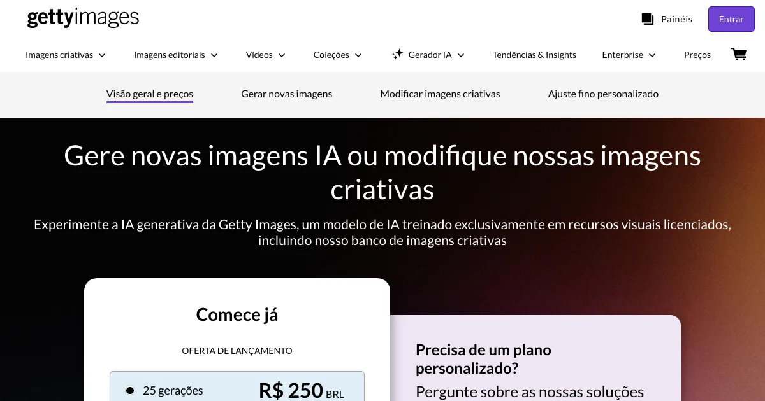Expand the Imagens criativas dropdown chevron

(x=102, y=55)
